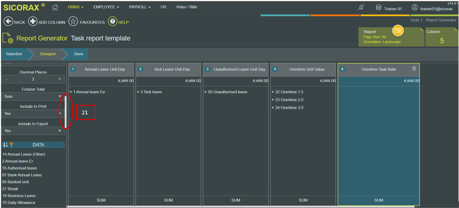Go to the Home icon

pyautogui.click(x=55, y=7)
